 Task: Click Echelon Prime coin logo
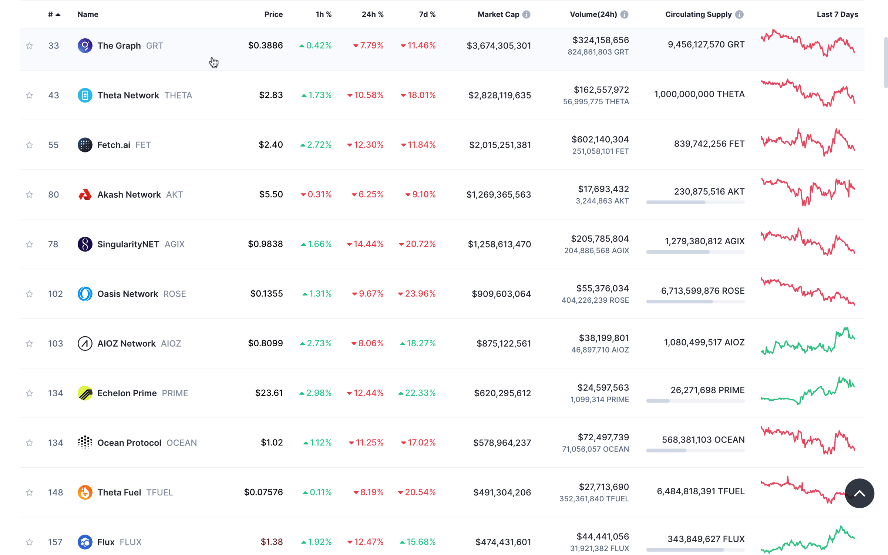pos(85,393)
